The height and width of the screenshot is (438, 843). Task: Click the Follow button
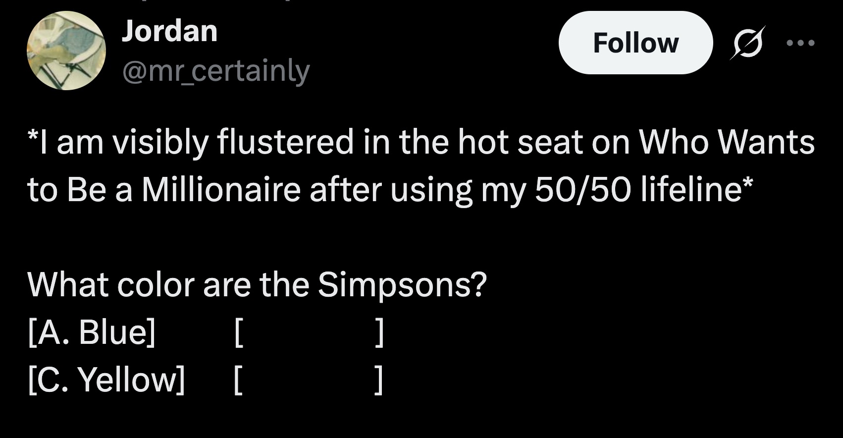click(637, 42)
